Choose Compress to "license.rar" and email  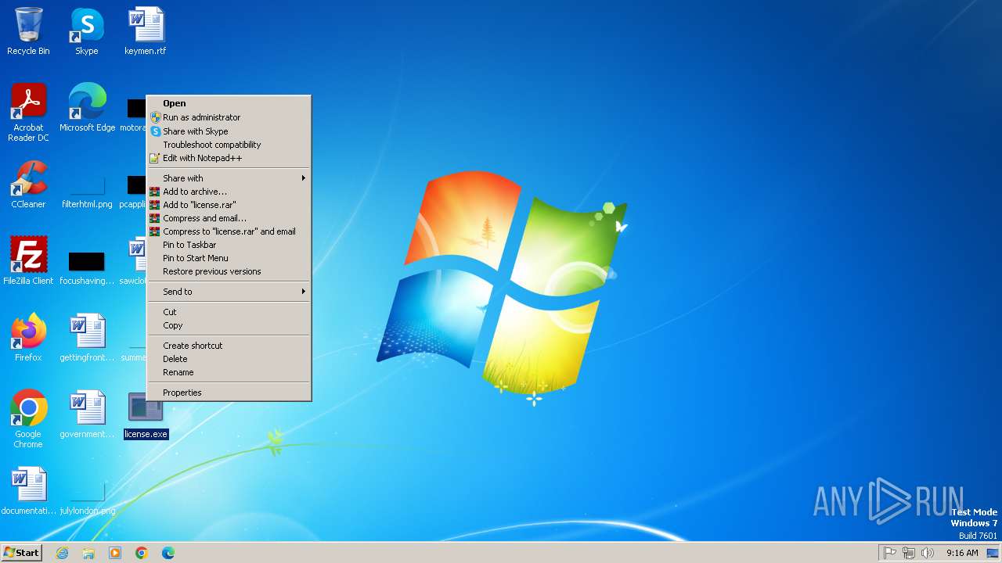(x=229, y=231)
